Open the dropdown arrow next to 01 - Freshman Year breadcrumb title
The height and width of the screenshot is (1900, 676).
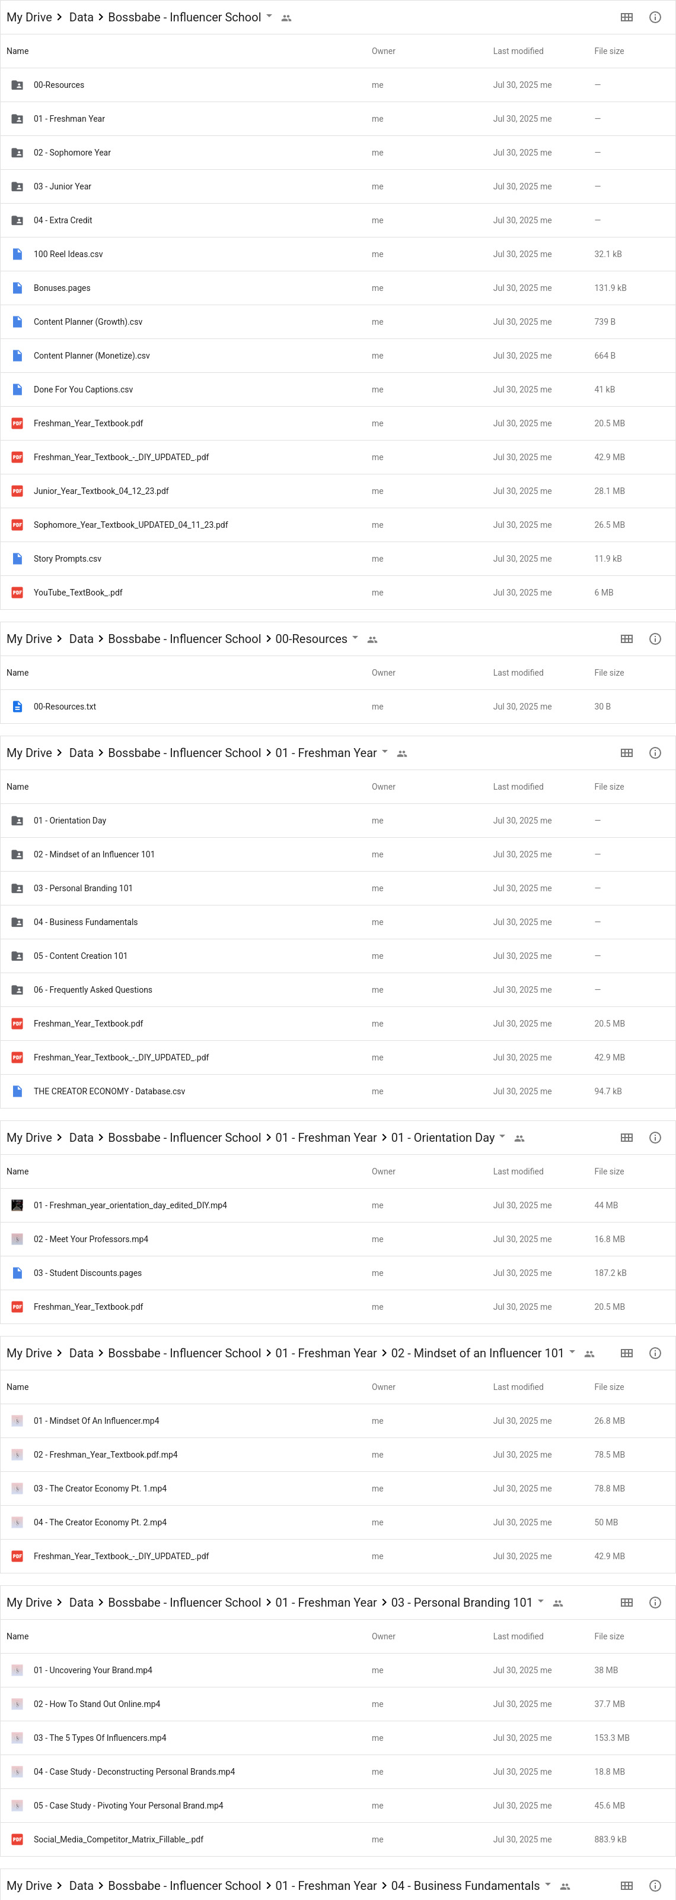(x=384, y=752)
